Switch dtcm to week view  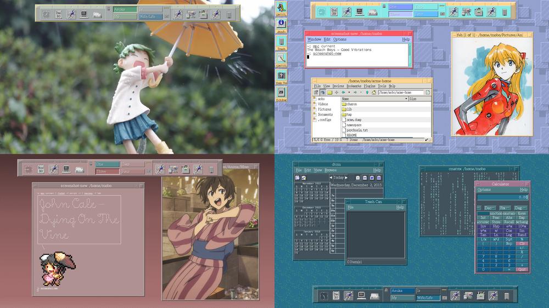pos(365,178)
